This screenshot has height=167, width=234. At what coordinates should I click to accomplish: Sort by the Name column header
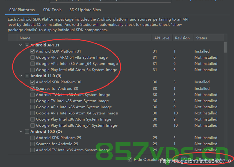(x=84, y=38)
